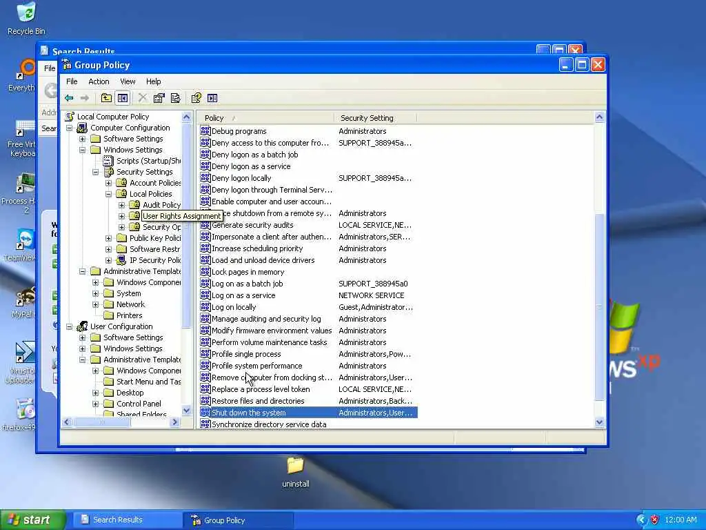Image resolution: width=706 pixels, height=530 pixels.
Task: Click the Export List toolbar icon
Action: pyautogui.click(x=176, y=98)
